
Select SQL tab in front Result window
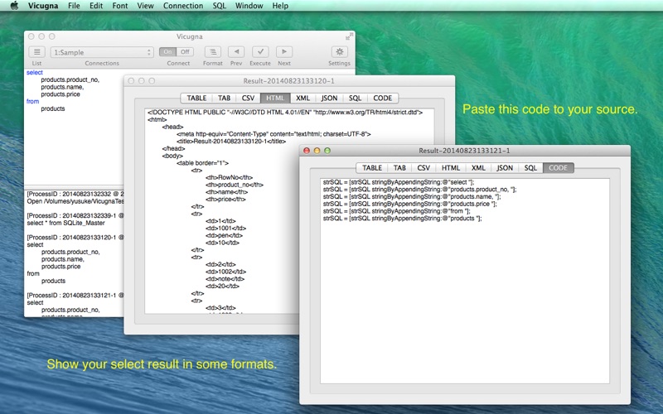point(530,168)
